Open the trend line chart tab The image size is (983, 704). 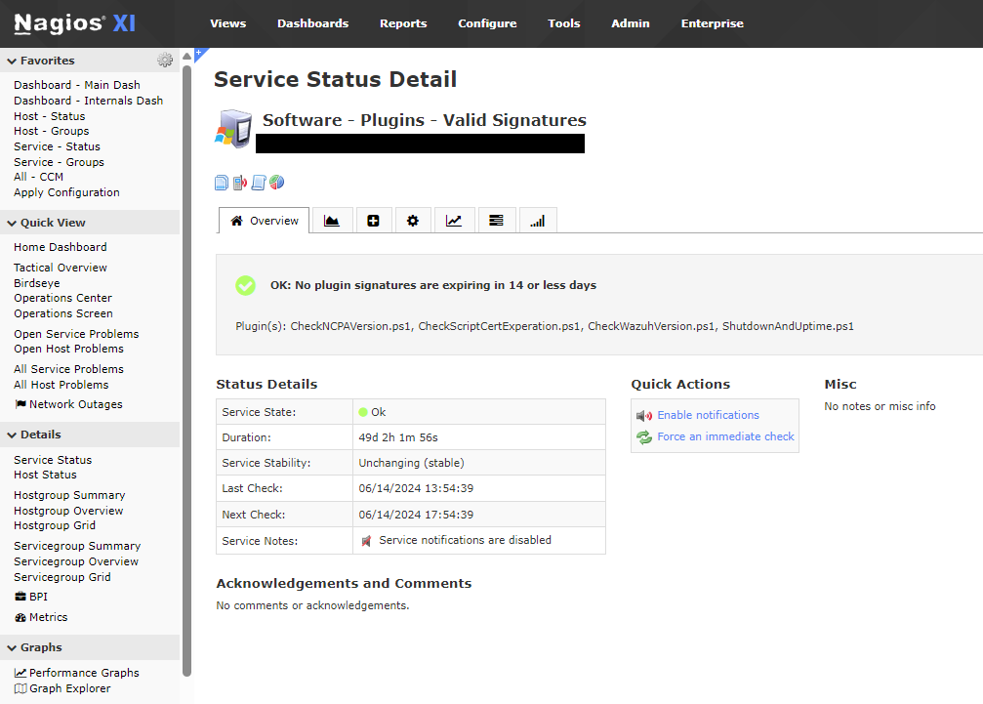click(453, 221)
